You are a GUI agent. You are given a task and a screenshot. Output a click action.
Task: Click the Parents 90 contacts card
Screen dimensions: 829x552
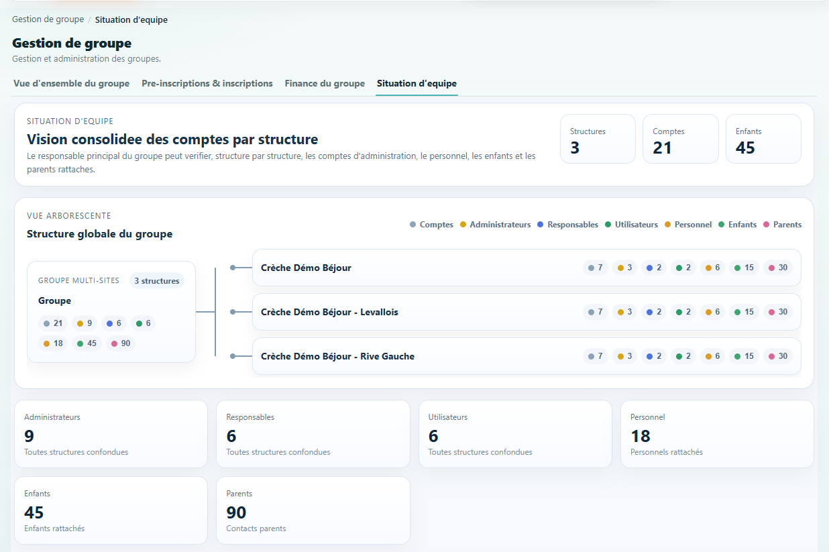pyautogui.click(x=313, y=510)
